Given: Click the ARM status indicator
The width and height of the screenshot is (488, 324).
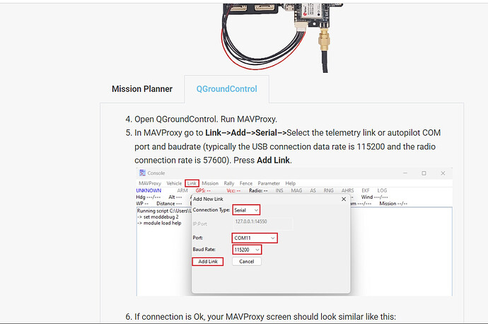Looking at the screenshot, I should coord(182,190).
